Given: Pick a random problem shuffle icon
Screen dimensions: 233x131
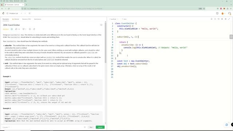Looking at the screenshot, I should (29, 13).
